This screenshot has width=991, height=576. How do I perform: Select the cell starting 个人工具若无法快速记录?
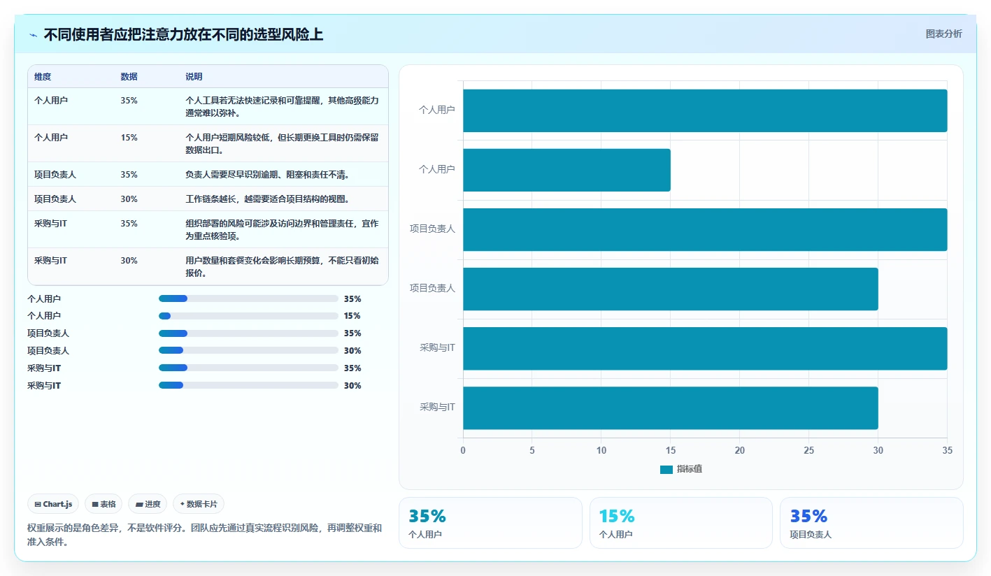pos(282,107)
